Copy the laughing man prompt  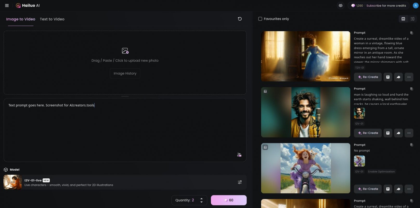point(411,89)
